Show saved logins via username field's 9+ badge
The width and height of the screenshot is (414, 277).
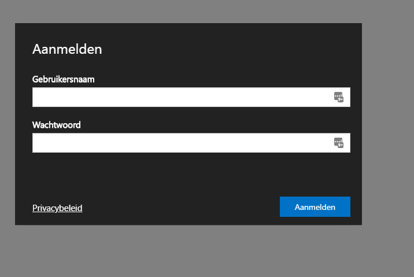coord(341,99)
